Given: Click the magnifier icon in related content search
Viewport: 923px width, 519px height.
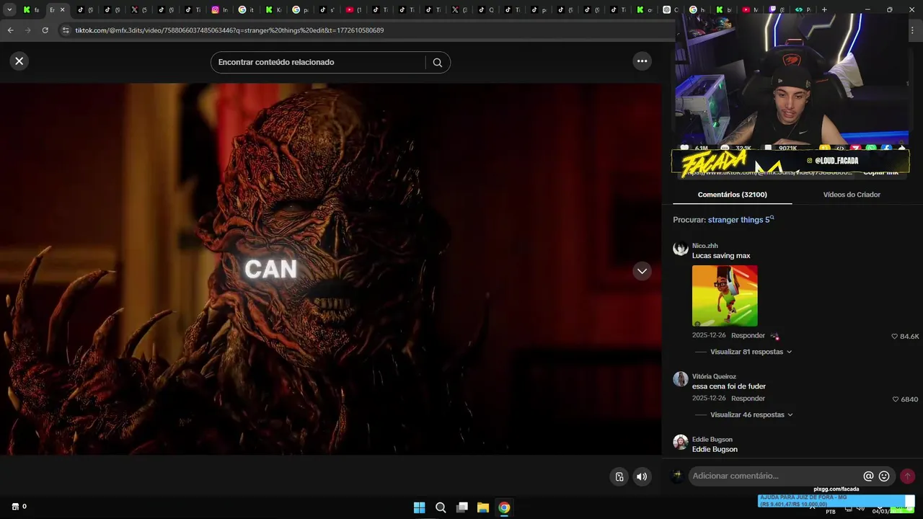Looking at the screenshot, I should click(437, 63).
